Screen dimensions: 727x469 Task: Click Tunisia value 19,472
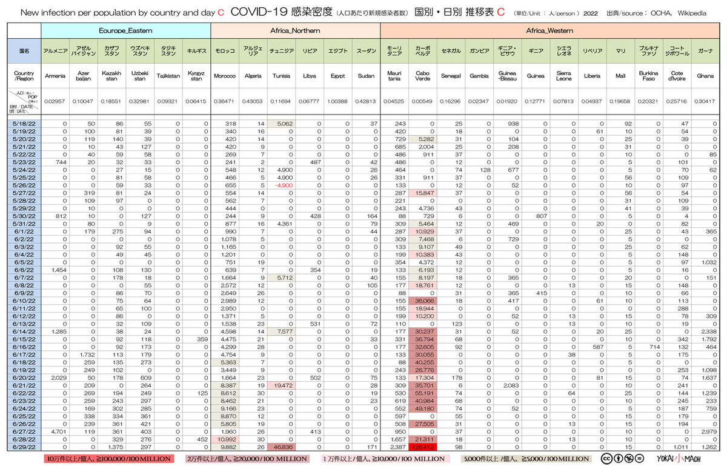[x=281, y=384]
